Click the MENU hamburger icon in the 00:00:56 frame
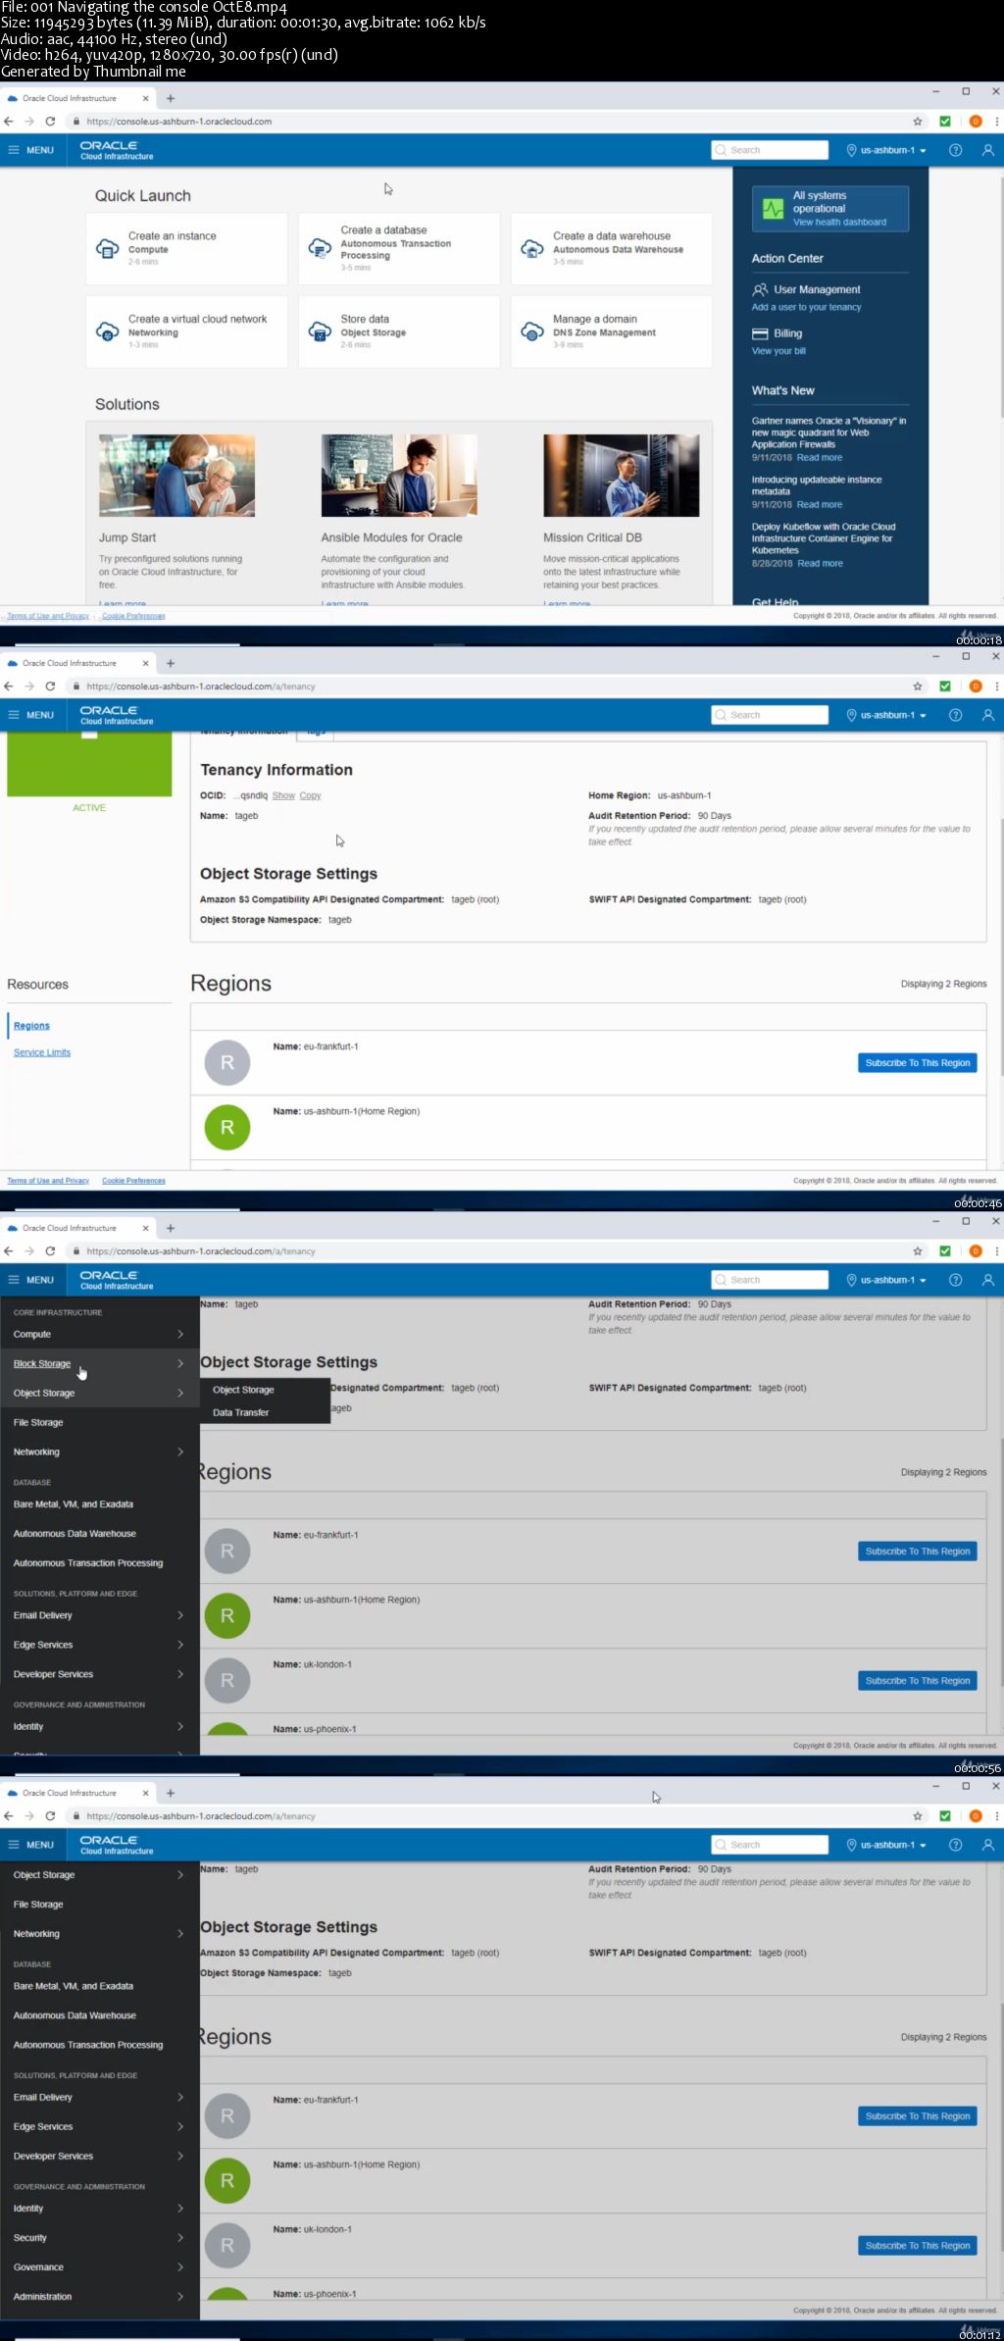 (x=14, y=1280)
